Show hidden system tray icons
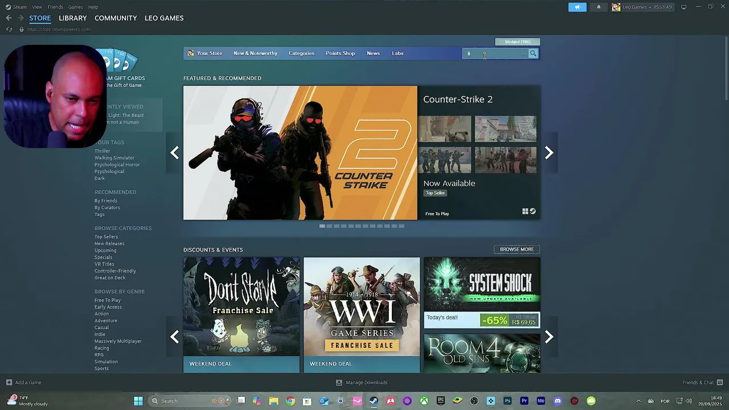The image size is (729, 410). [x=638, y=401]
